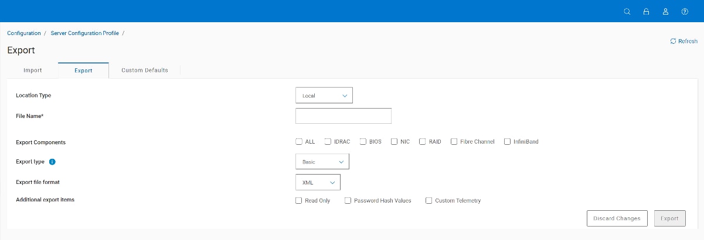This screenshot has width=704, height=240.
Task: Go to Configuration breadcrumb link
Action: 24,33
